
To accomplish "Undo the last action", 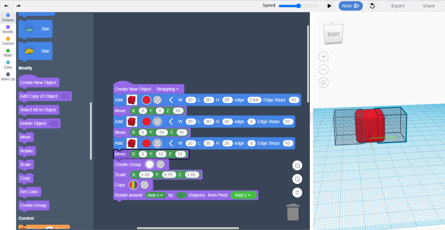I will (6, 6).
